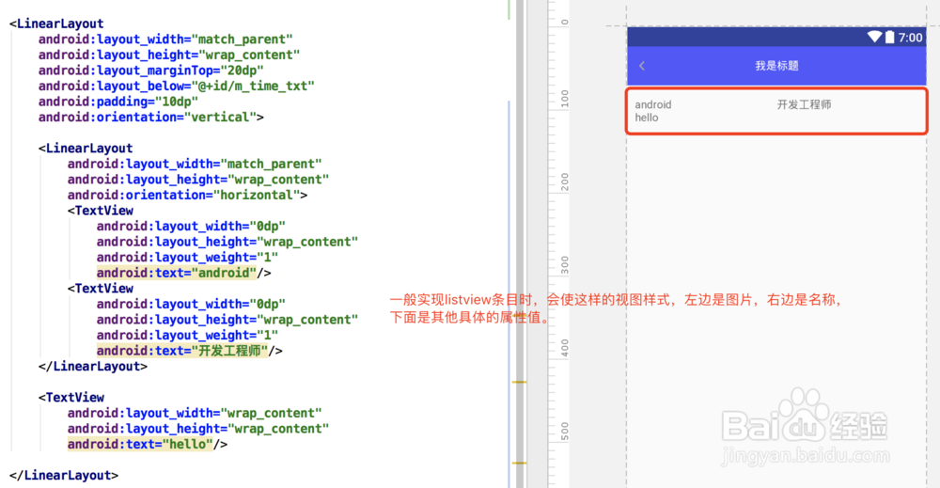This screenshot has height=488, width=940.
Task: Select the "hello" TextView in the layout preview
Action: point(647,118)
